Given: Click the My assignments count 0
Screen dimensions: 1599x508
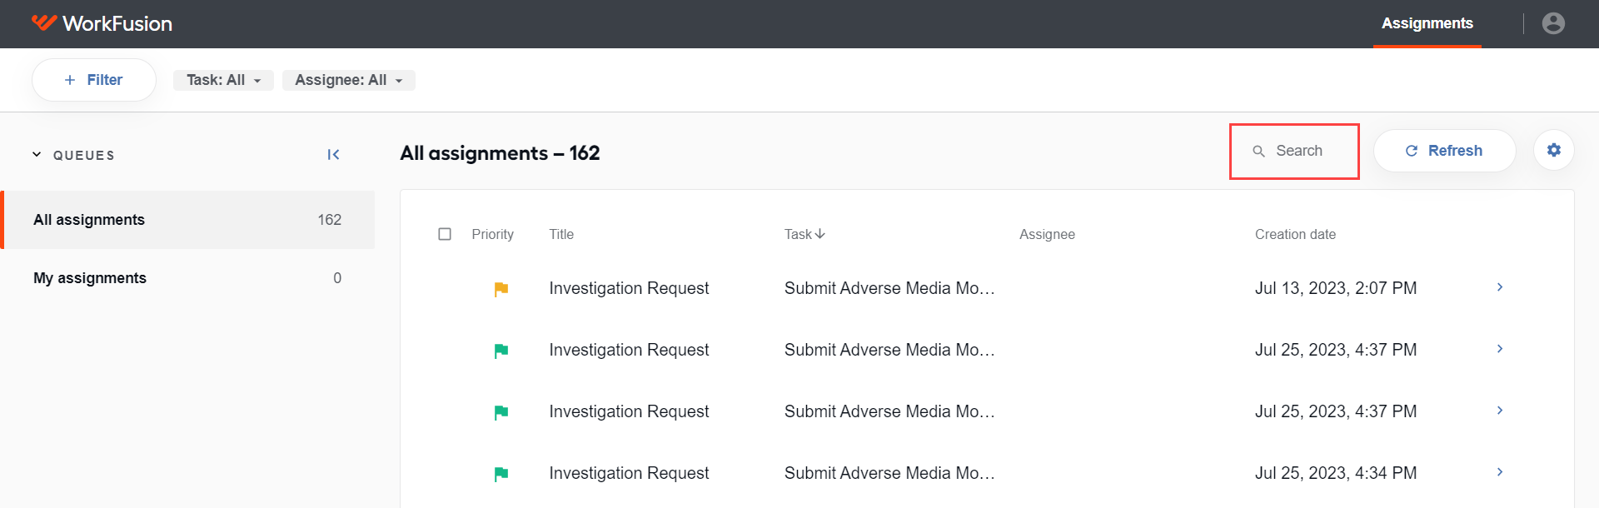Looking at the screenshot, I should [337, 278].
